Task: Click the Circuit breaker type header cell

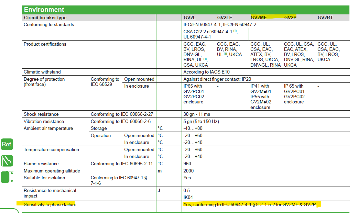Action: click(x=45, y=18)
